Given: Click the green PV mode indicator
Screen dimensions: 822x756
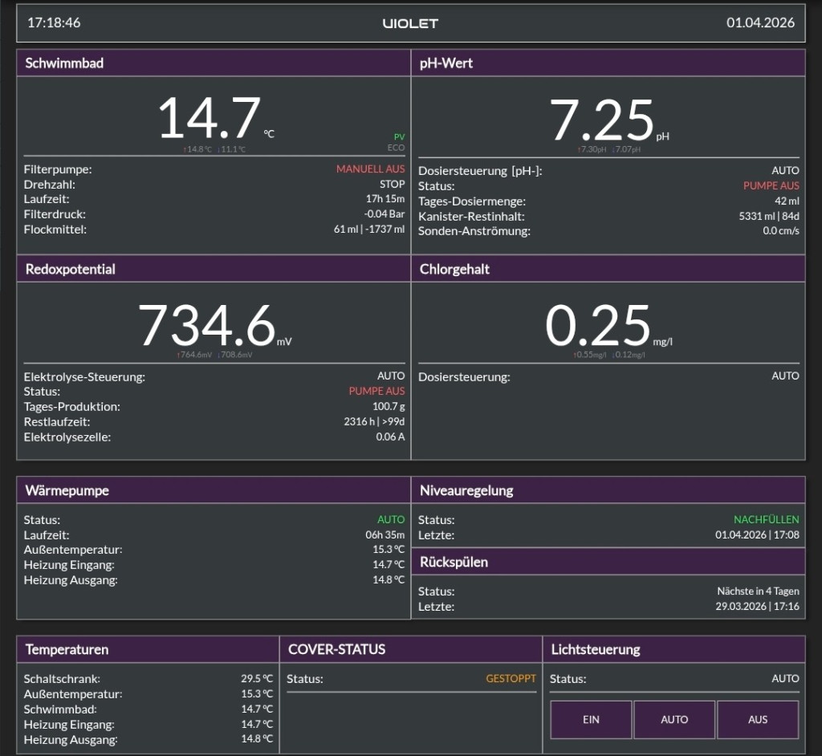Looking at the screenshot, I should 400,137.
